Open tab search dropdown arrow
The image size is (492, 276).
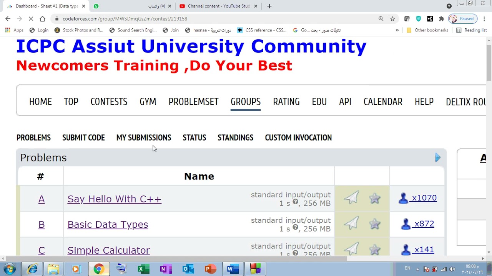pyautogui.click(x=449, y=6)
